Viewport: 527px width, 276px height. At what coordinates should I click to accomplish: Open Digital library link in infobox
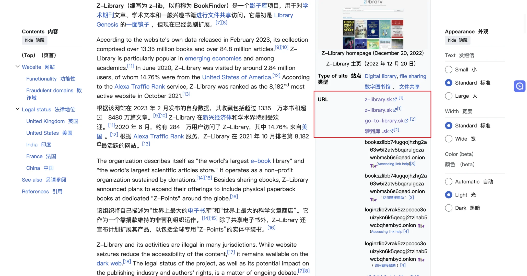(x=381, y=76)
